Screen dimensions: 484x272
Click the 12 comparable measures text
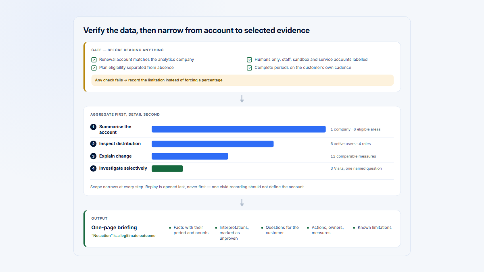(353, 156)
